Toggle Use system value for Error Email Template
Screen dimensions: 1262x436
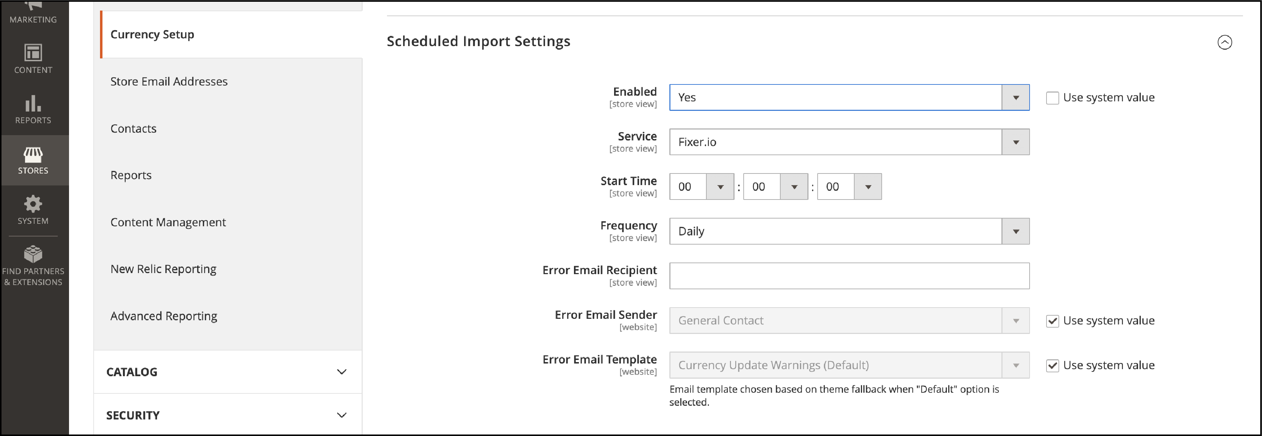(1052, 365)
